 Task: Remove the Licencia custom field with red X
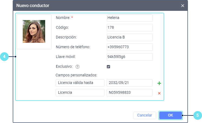point(159,93)
